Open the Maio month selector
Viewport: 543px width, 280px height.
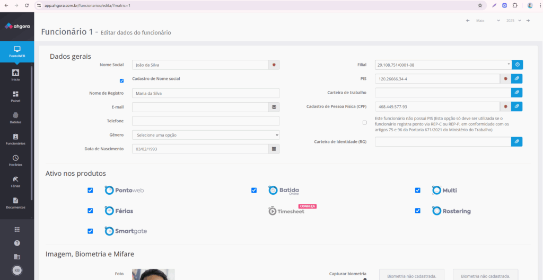point(487,21)
